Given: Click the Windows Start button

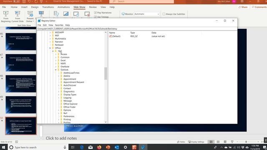Looking at the screenshot, I should 4,147.
